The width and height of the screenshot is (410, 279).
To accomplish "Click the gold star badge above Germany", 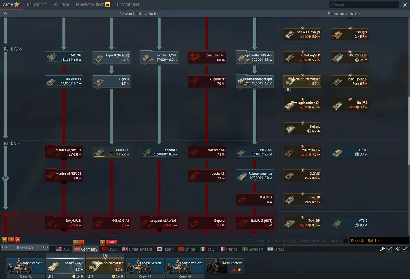I will pos(75,242).
